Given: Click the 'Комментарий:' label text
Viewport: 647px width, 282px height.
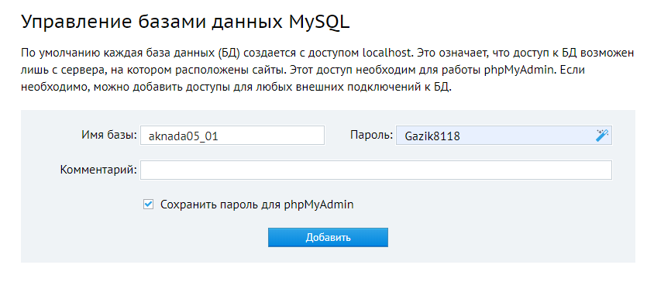Looking at the screenshot, I should click(x=98, y=170).
